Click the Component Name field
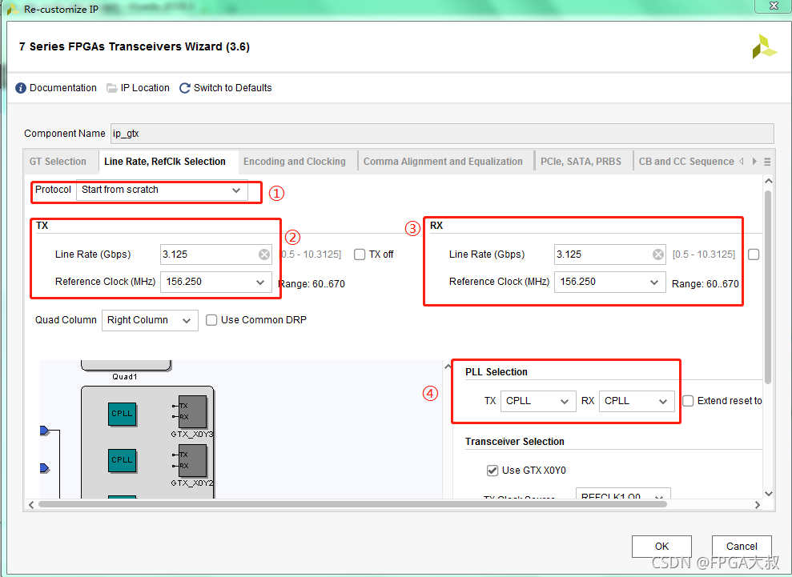The width and height of the screenshot is (792, 577). coord(442,134)
